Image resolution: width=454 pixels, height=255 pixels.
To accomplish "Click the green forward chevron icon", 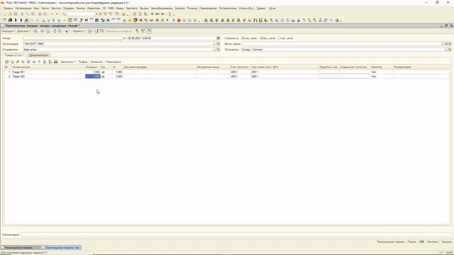I will [173, 21].
